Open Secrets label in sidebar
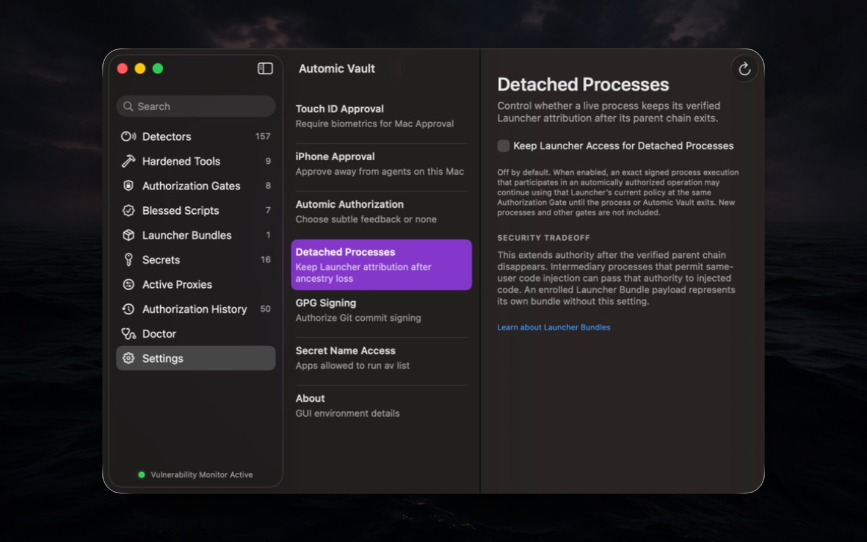This screenshot has height=542, width=867. (161, 260)
